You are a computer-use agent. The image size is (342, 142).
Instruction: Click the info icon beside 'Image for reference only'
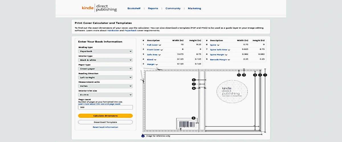[x=143, y=136]
